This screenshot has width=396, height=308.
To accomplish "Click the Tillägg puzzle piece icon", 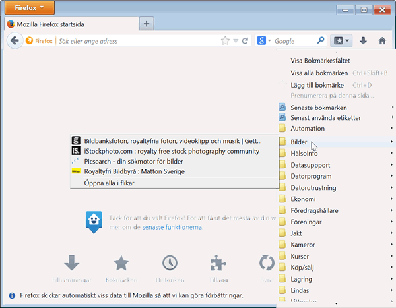I will [x=218, y=262].
